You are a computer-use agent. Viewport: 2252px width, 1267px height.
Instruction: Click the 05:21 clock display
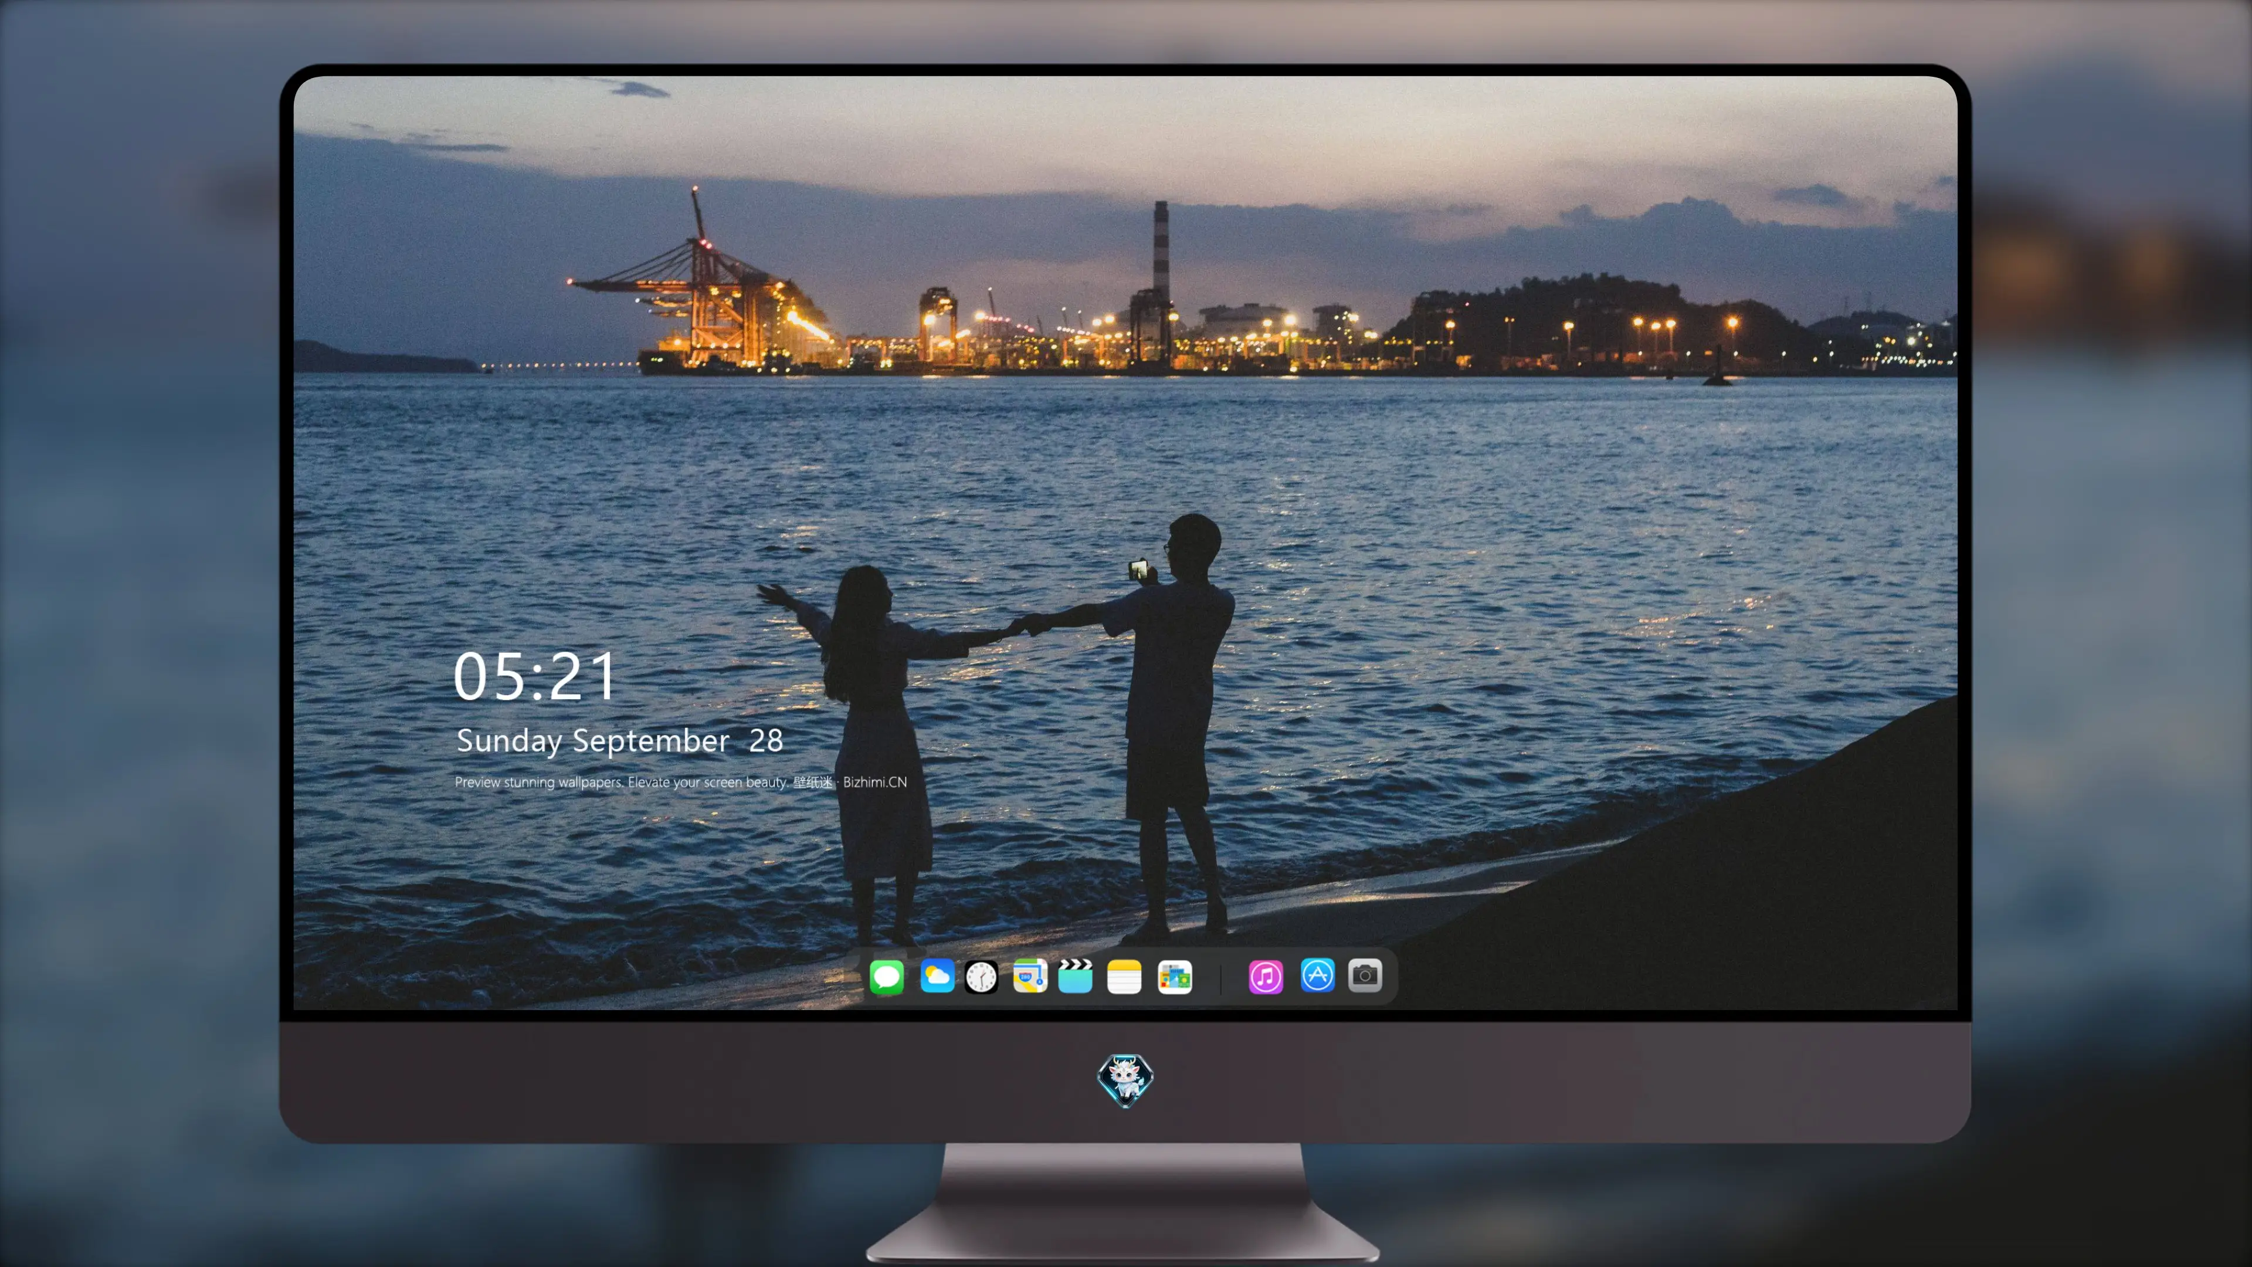(x=534, y=676)
